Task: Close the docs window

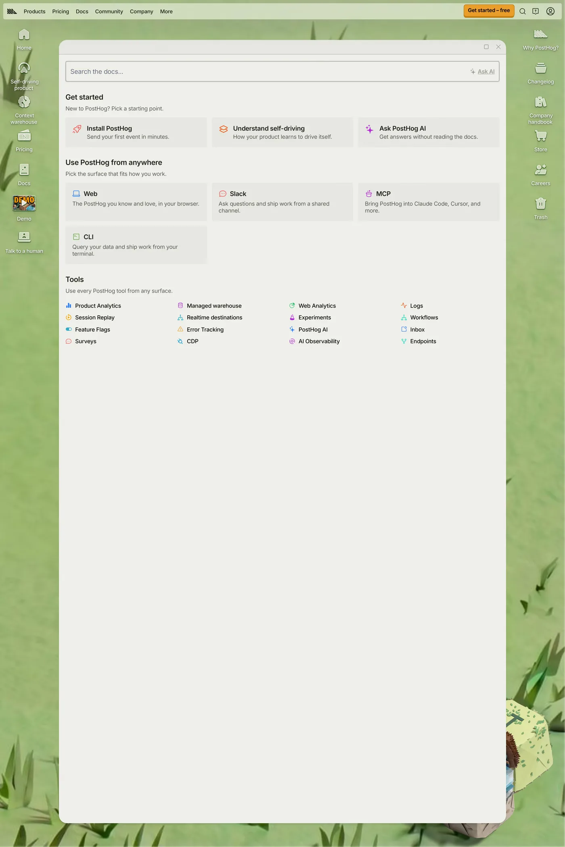Action: tap(498, 47)
